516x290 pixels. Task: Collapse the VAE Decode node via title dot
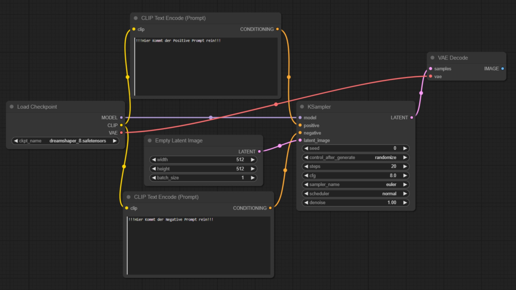pos(432,58)
